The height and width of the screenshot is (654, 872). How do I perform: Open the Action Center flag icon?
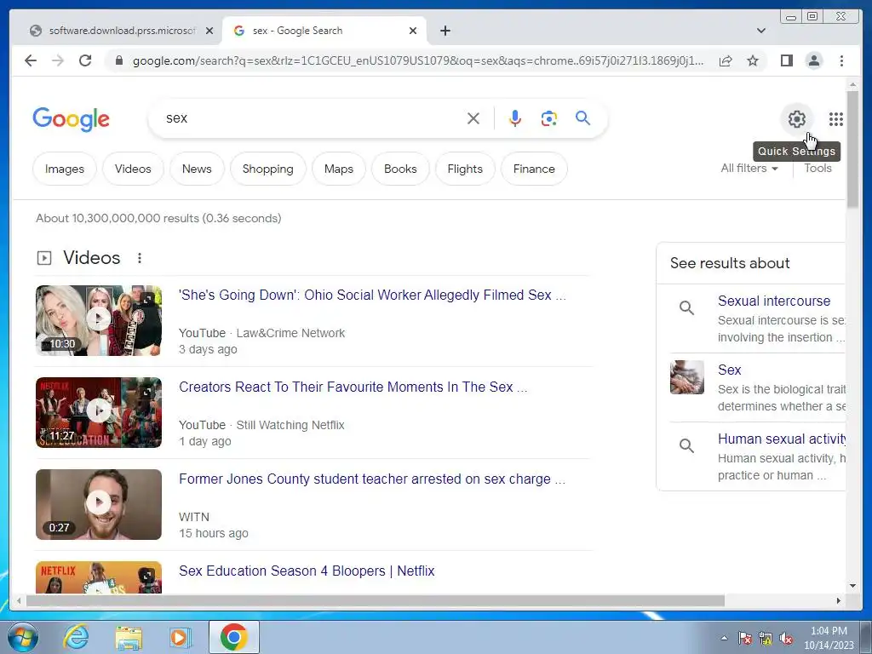pyautogui.click(x=745, y=639)
